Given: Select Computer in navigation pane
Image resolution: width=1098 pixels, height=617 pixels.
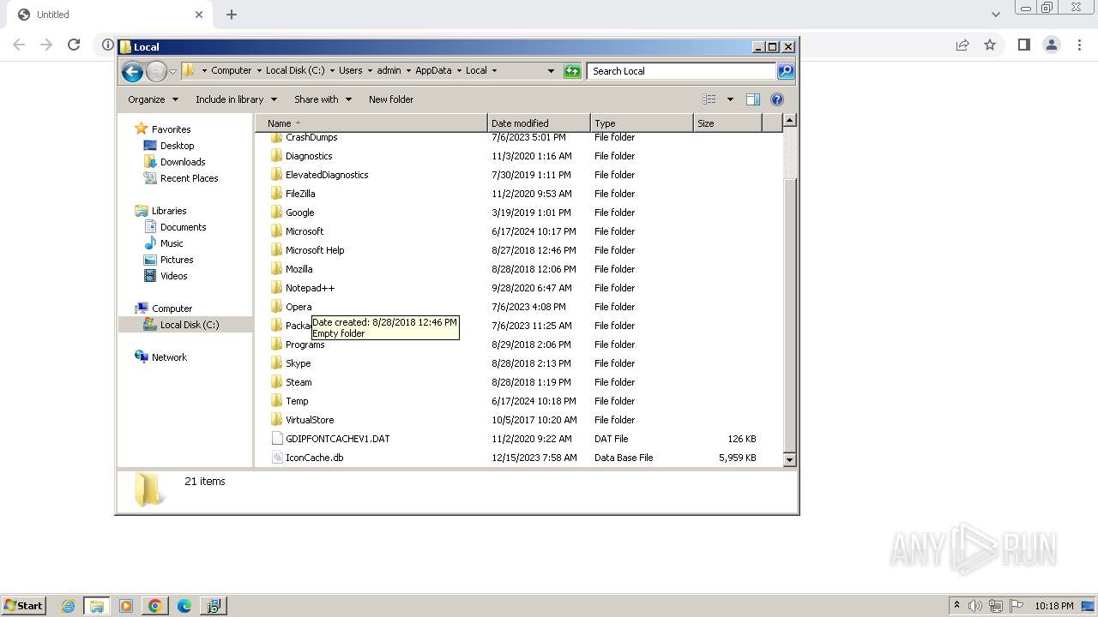Looking at the screenshot, I should 172,308.
